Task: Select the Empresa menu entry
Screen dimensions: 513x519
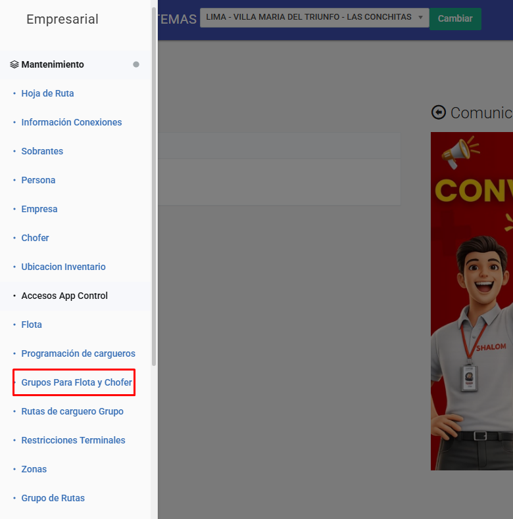Action: tap(39, 209)
